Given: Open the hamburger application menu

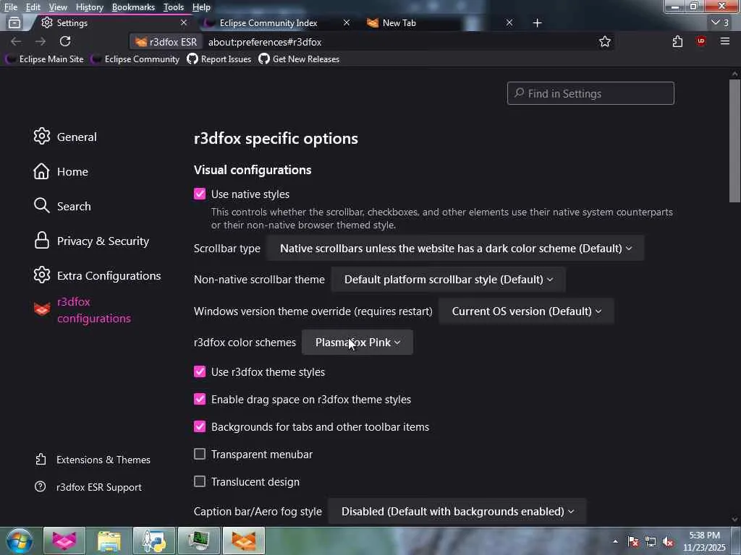Looking at the screenshot, I should pos(725,41).
